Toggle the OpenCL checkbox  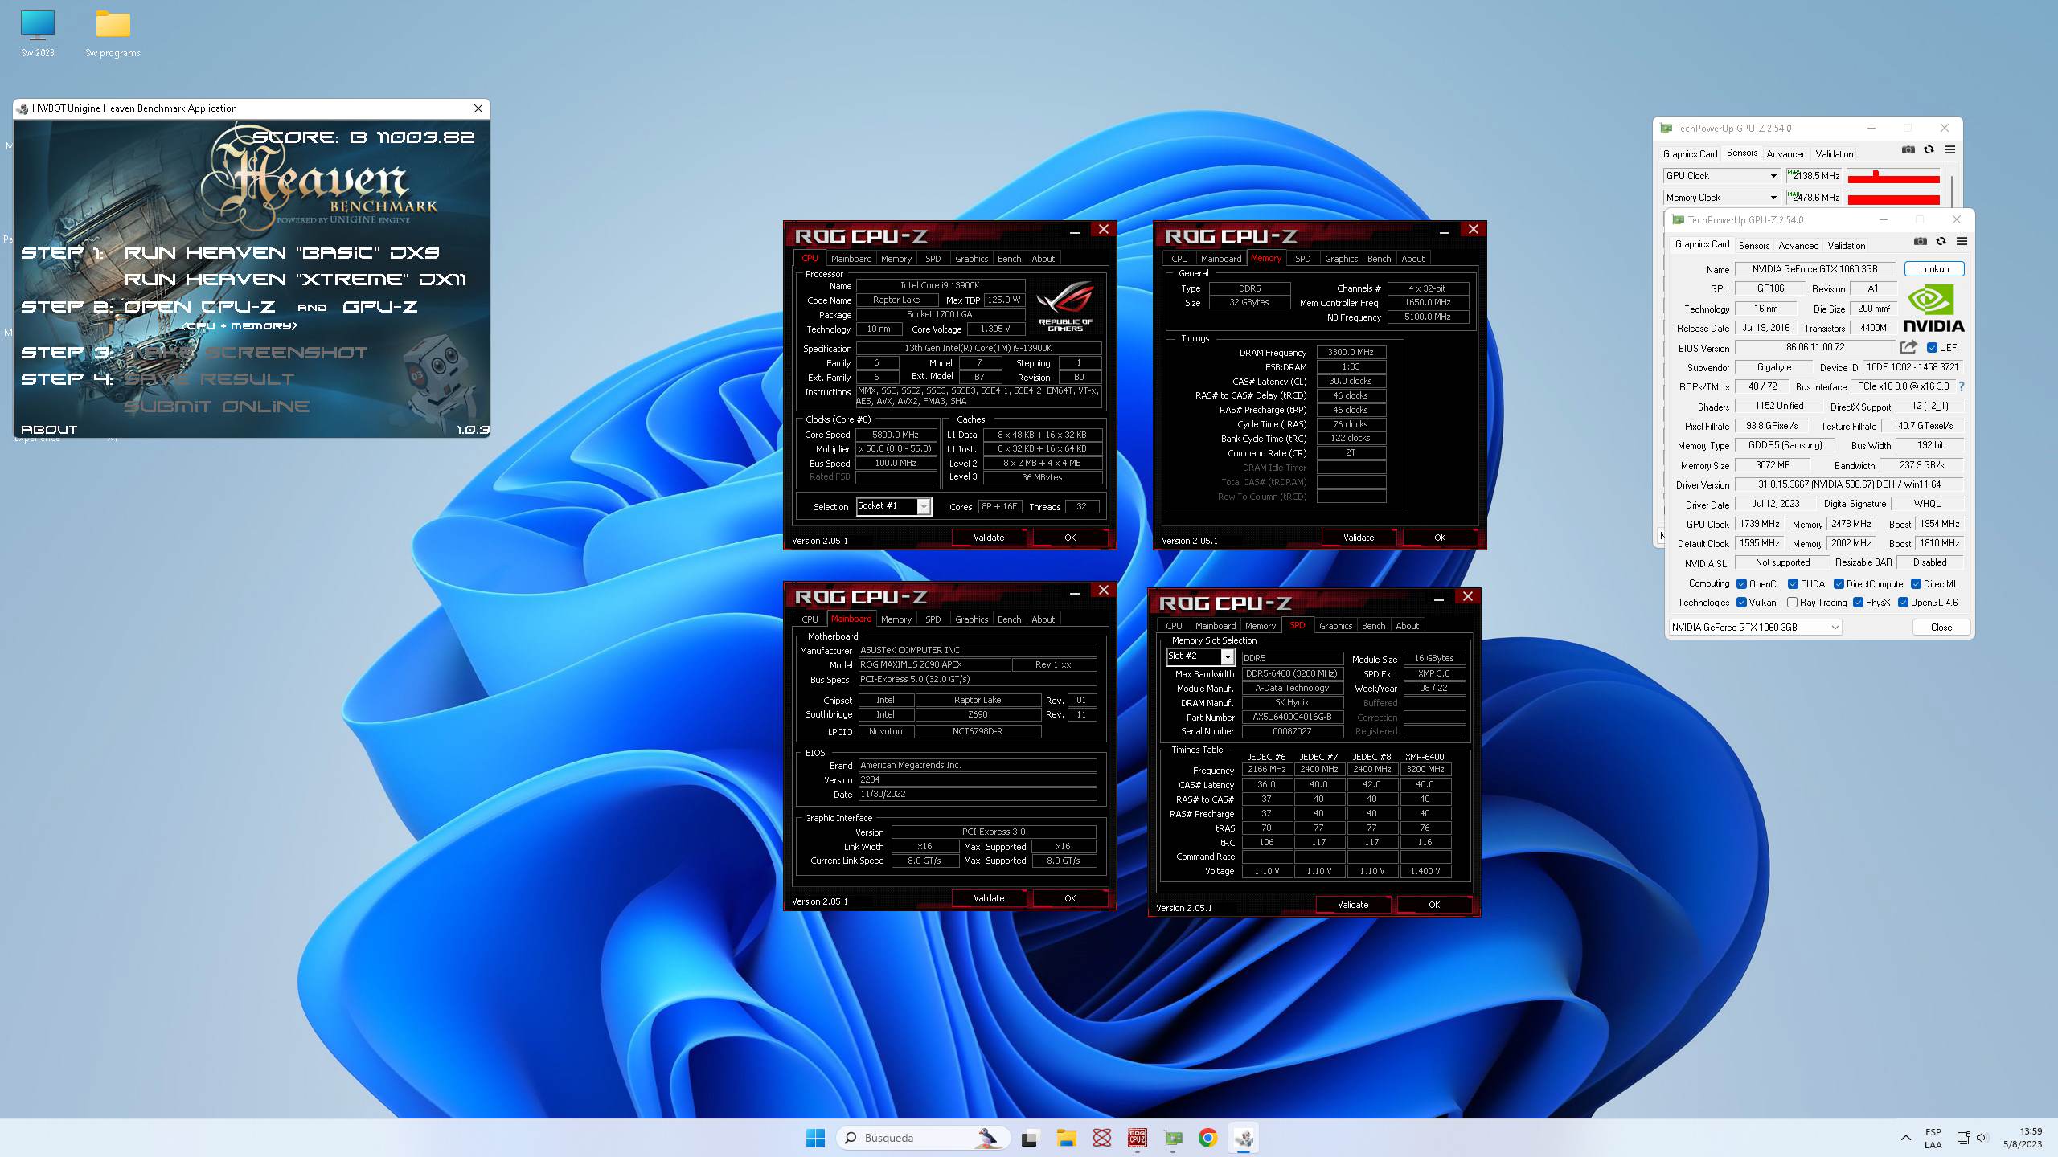point(1741,584)
